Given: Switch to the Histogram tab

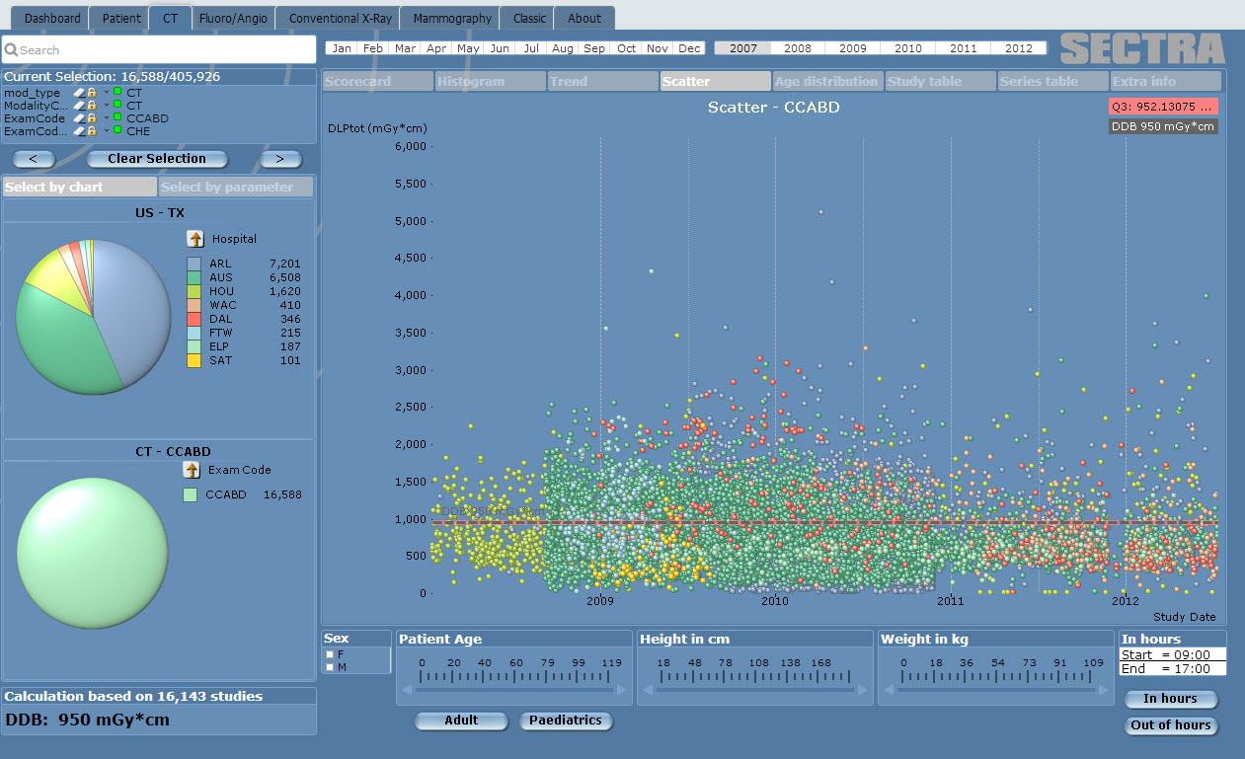Looking at the screenshot, I should click(x=490, y=82).
